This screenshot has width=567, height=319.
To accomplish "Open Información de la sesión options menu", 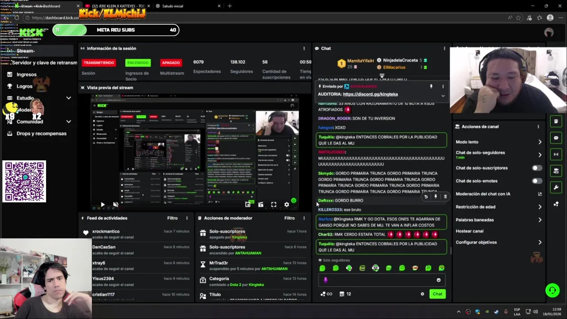I will point(304,48).
